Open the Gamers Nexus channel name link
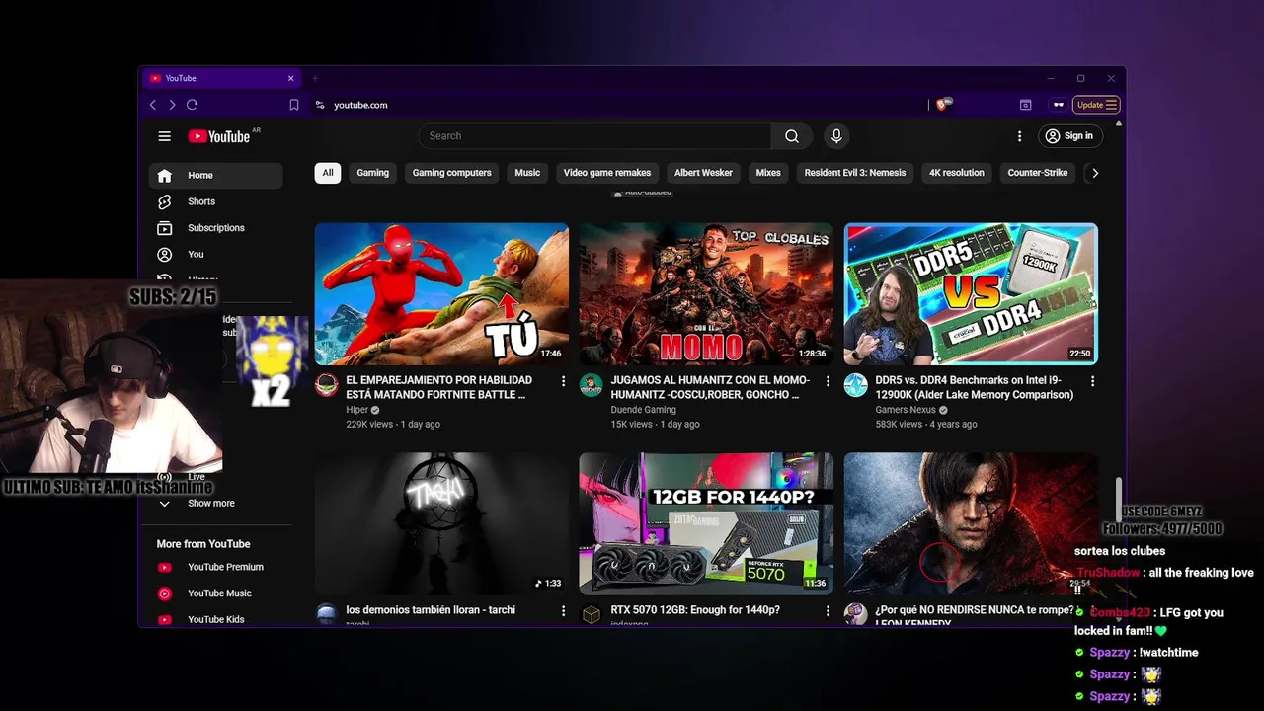Image resolution: width=1264 pixels, height=711 pixels. tap(906, 410)
